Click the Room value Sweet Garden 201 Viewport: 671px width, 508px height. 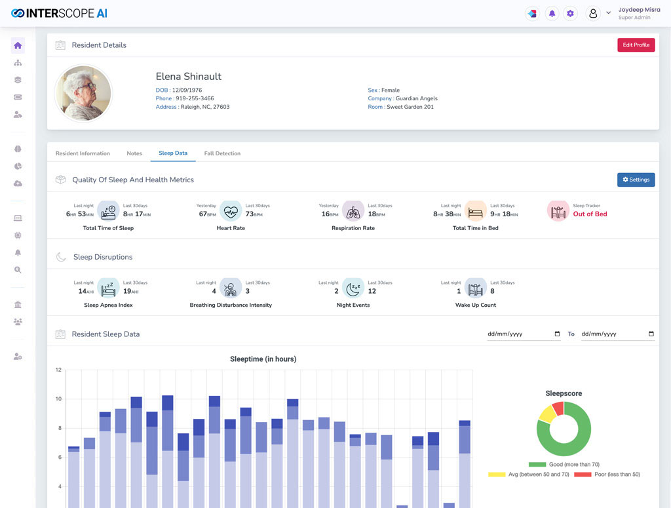(410, 107)
